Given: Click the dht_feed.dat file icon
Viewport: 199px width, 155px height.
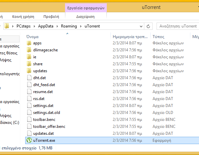Looking at the screenshot, I should (x=29, y=85).
